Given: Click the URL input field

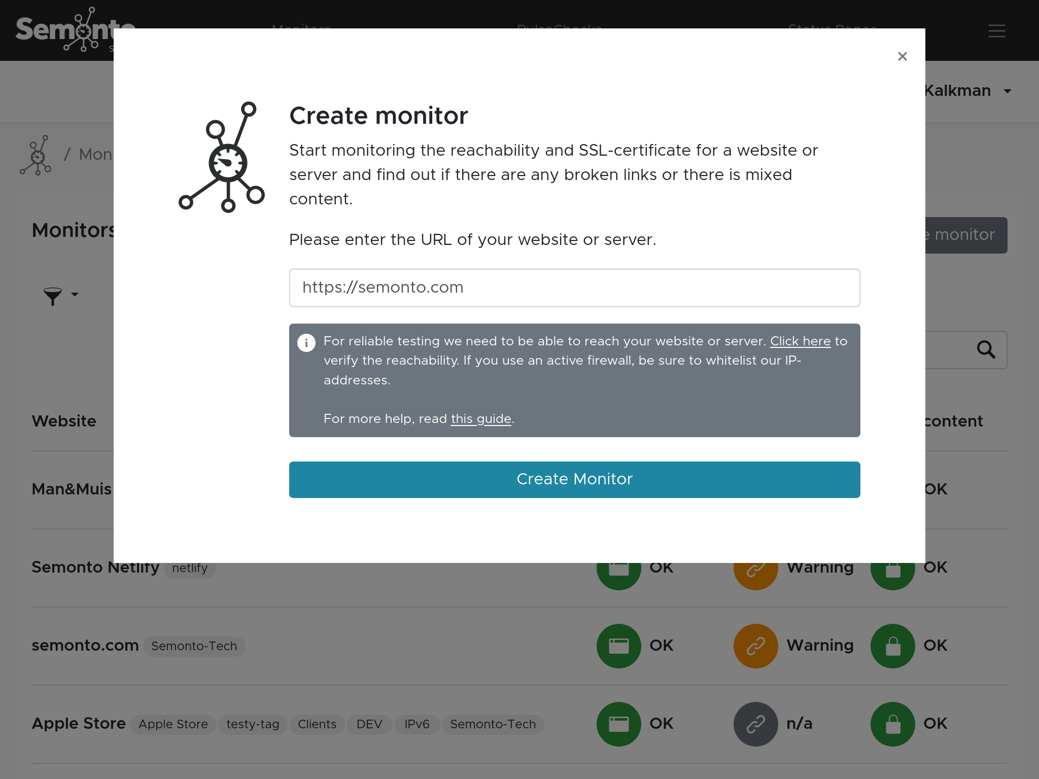Looking at the screenshot, I should (x=574, y=288).
